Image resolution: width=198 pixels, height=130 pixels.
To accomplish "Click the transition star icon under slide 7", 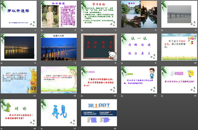I will 42,63.
